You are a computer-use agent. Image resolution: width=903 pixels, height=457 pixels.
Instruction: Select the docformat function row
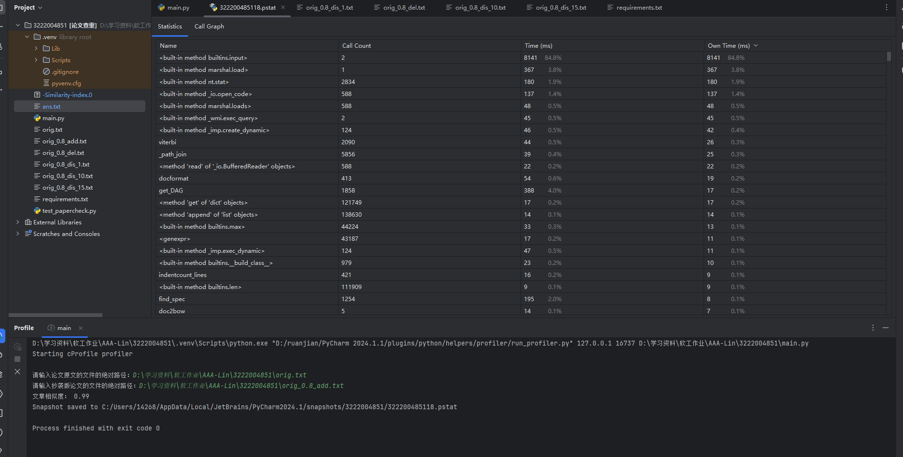(x=522, y=178)
